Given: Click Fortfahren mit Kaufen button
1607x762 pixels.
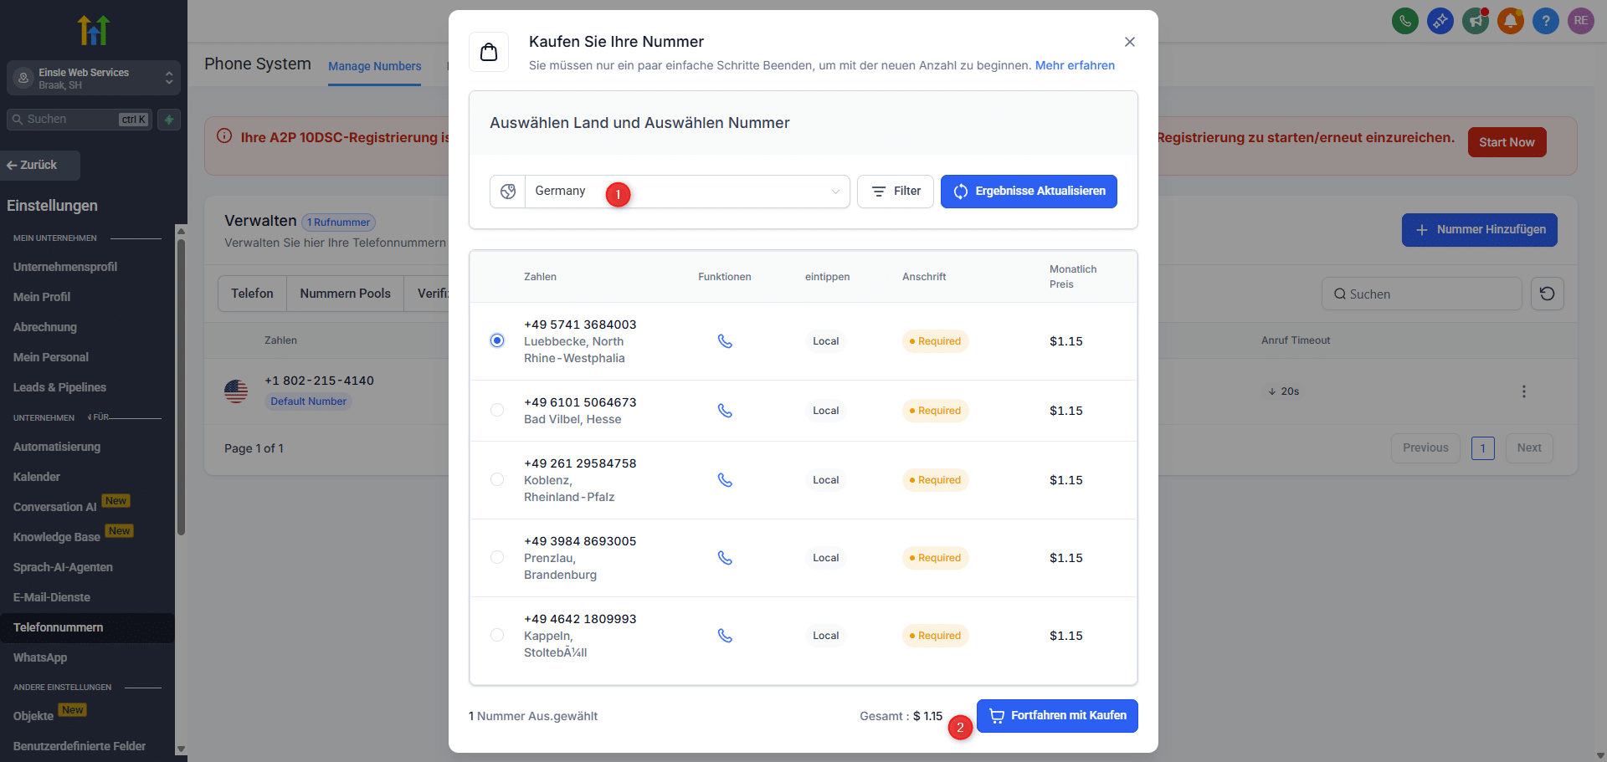Looking at the screenshot, I should pos(1057,716).
